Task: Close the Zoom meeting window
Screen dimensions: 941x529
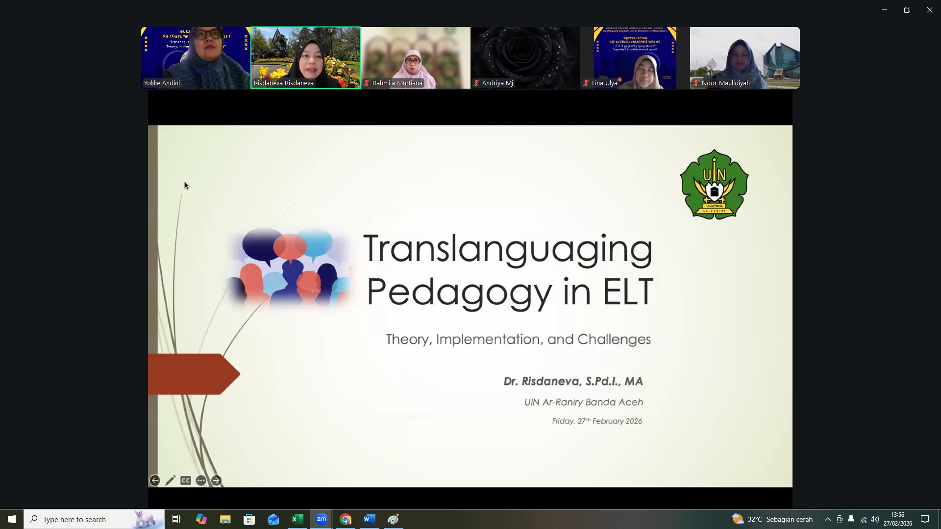Action: (x=930, y=10)
